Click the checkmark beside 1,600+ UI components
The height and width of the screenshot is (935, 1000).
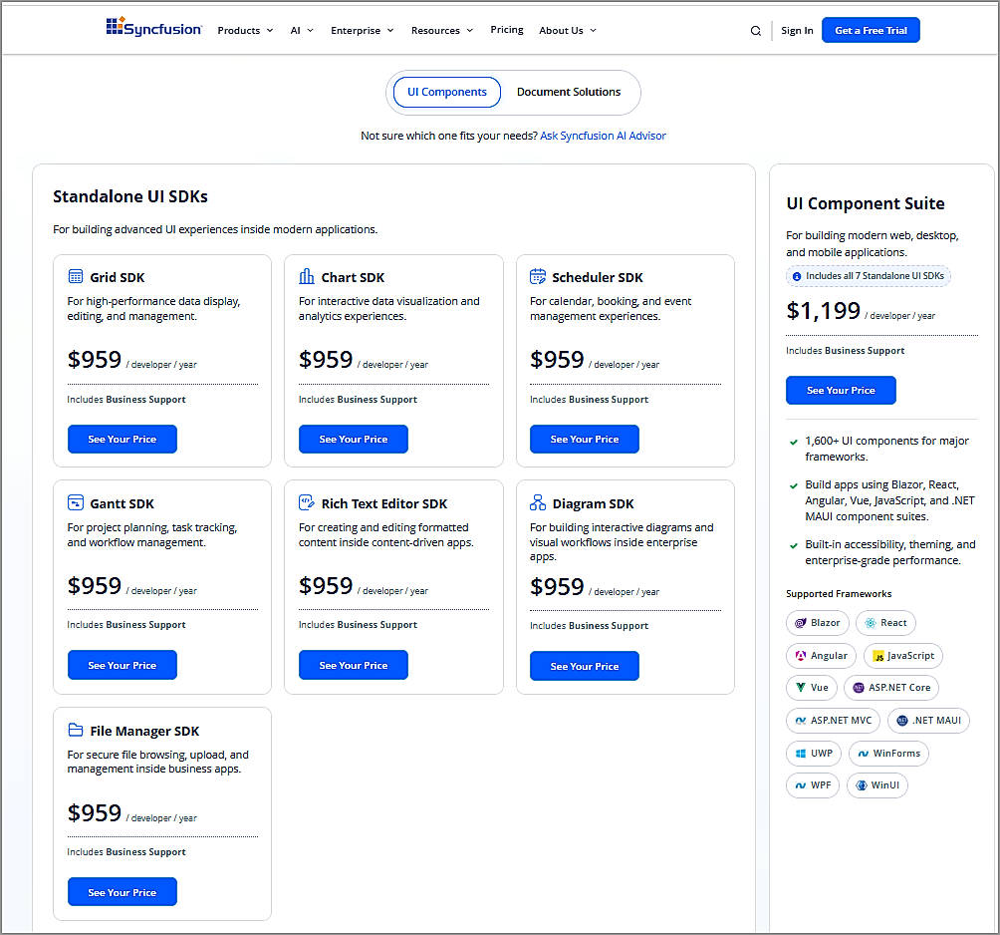[x=794, y=442]
